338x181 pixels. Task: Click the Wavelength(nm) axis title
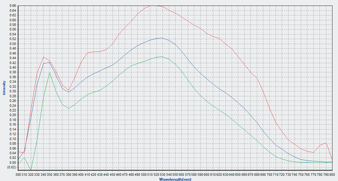pos(175,179)
